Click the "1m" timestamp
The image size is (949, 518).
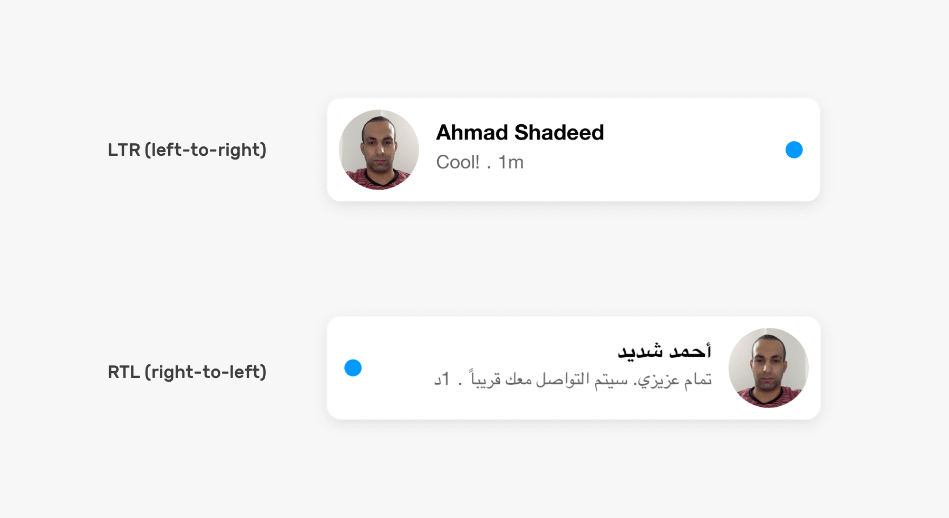tap(511, 163)
